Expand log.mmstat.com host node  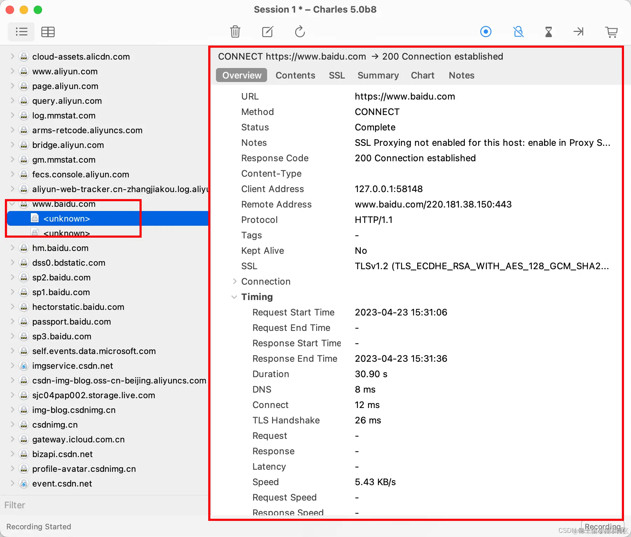tap(12, 115)
